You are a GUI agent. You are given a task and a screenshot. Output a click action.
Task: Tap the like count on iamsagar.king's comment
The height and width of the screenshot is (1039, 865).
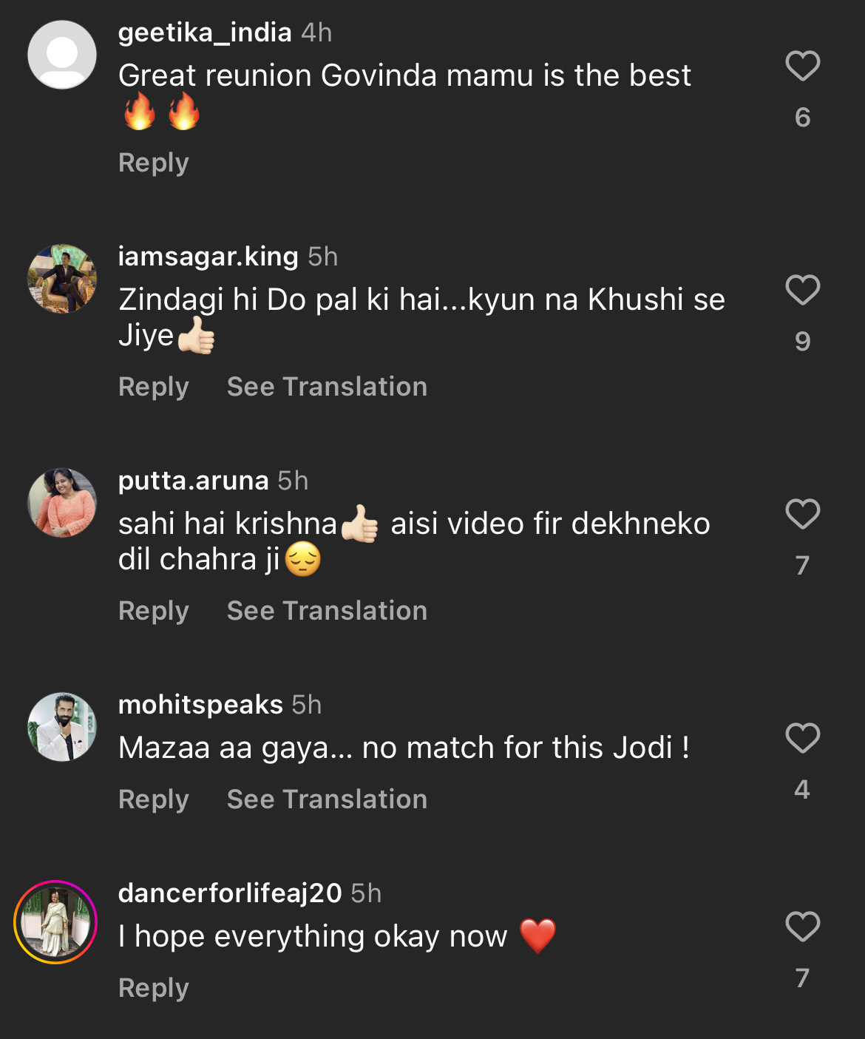[x=802, y=341]
